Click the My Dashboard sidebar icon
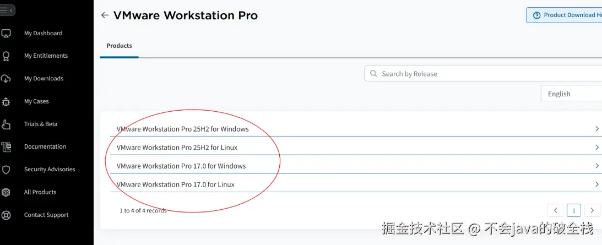The width and height of the screenshot is (602, 245). pyautogui.click(x=6, y=34)
